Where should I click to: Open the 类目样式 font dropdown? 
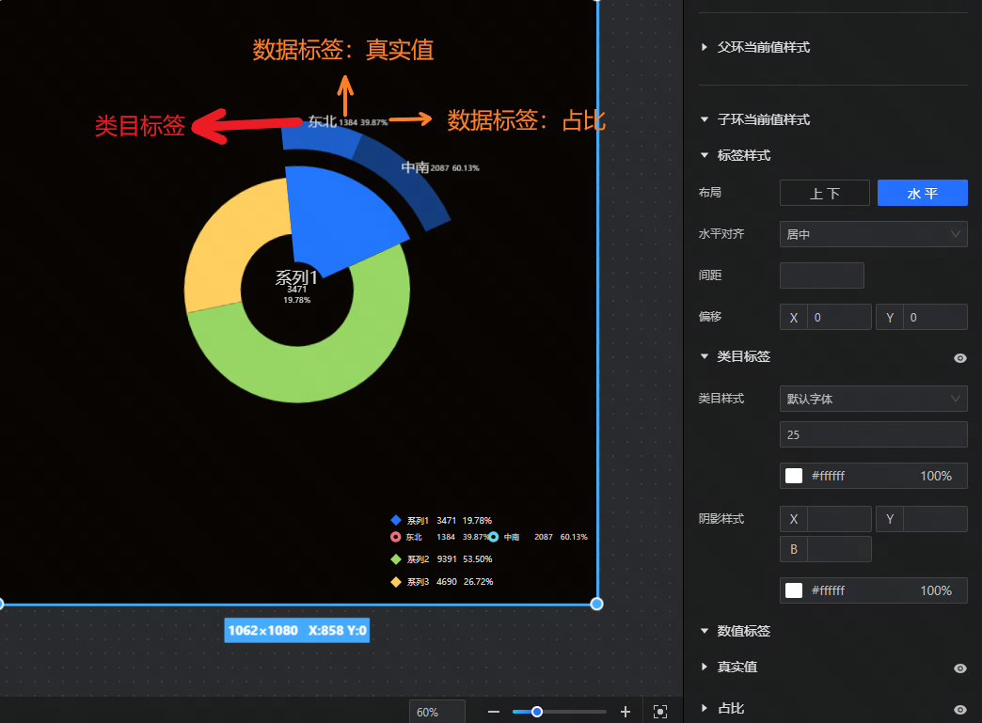[x=873, y=399]
